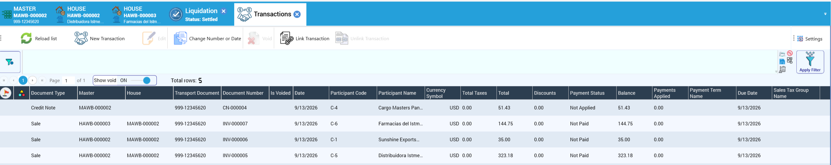Click document number CN-000004
This screenshot has height=165, width=831.
[235, 108]
